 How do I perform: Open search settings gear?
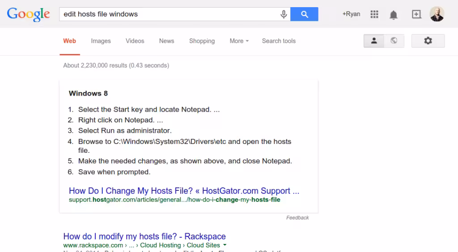coord(428,41)
